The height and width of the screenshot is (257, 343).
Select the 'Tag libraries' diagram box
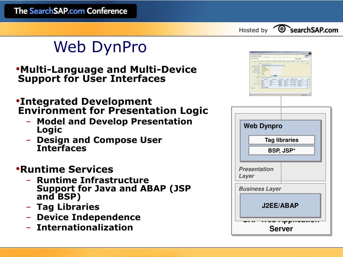coord(281,140)
